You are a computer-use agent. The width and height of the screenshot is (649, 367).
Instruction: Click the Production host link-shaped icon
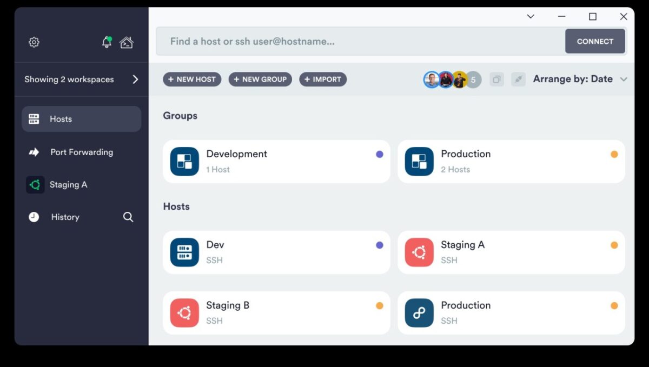pyautogui.click(x=419, y=313)
